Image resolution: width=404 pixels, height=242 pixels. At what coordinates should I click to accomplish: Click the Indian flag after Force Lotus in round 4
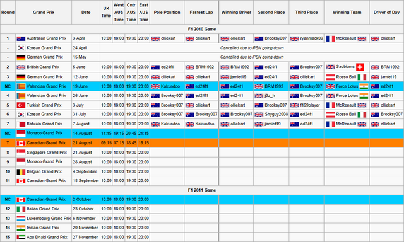pyautogui.click(x=364, y=96)
